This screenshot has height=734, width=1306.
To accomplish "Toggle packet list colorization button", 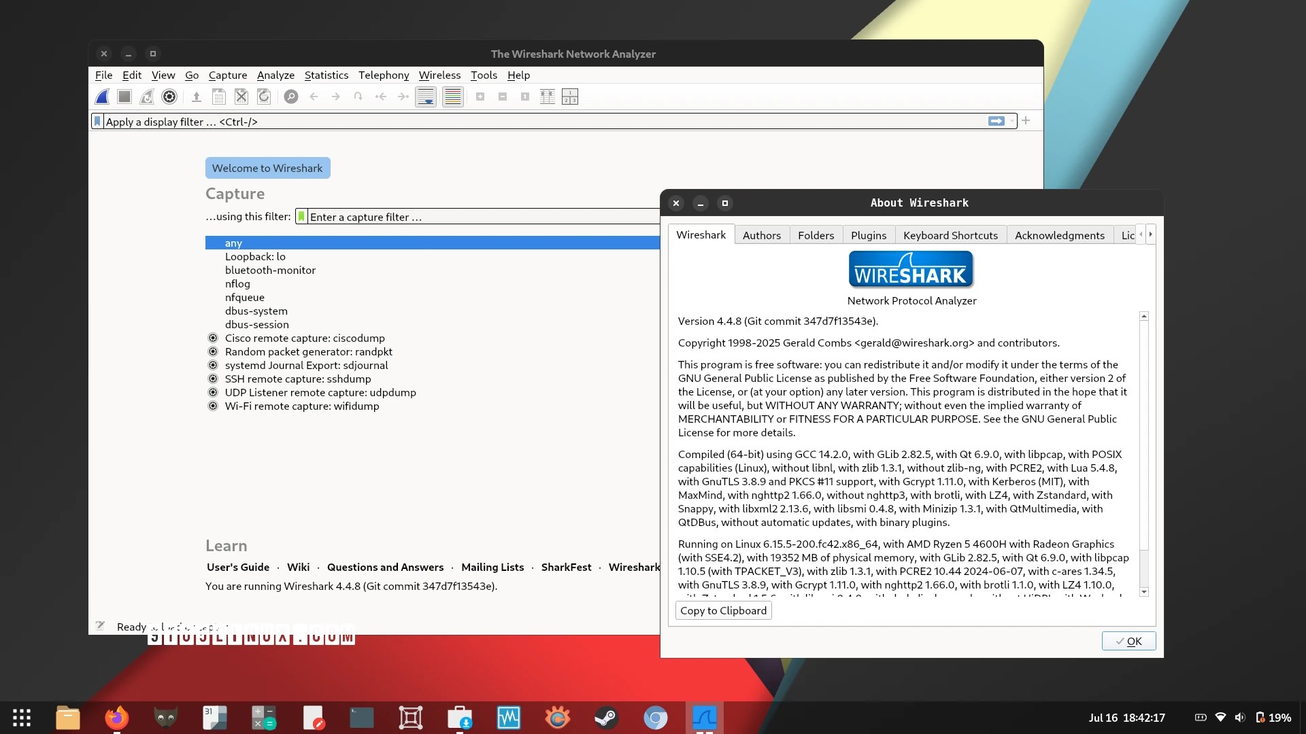I will (452, 97).
